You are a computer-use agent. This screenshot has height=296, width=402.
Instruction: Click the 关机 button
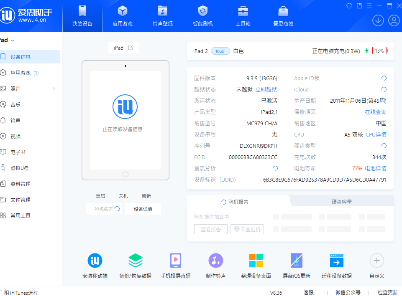coord(123,196)
